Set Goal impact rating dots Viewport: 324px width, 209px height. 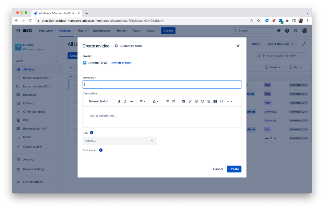(91, 157)
